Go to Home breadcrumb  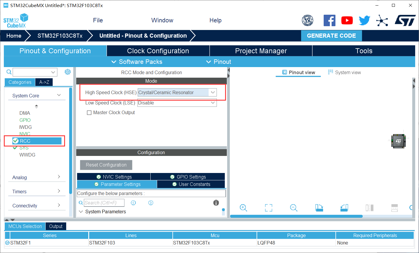click(x=14, y=36)
